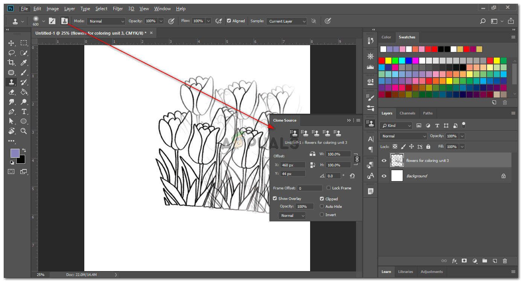Select the Crop tool
The width and height of the screenshot is (522, 282).
11,62
